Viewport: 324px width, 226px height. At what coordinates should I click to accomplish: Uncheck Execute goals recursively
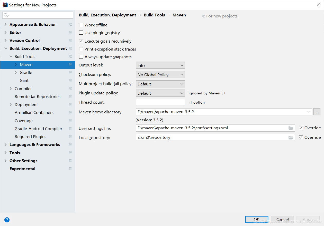tap(81, 41)
